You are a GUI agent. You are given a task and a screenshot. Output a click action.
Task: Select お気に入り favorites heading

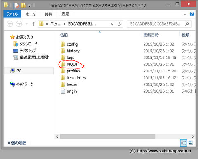click(21, 37)
